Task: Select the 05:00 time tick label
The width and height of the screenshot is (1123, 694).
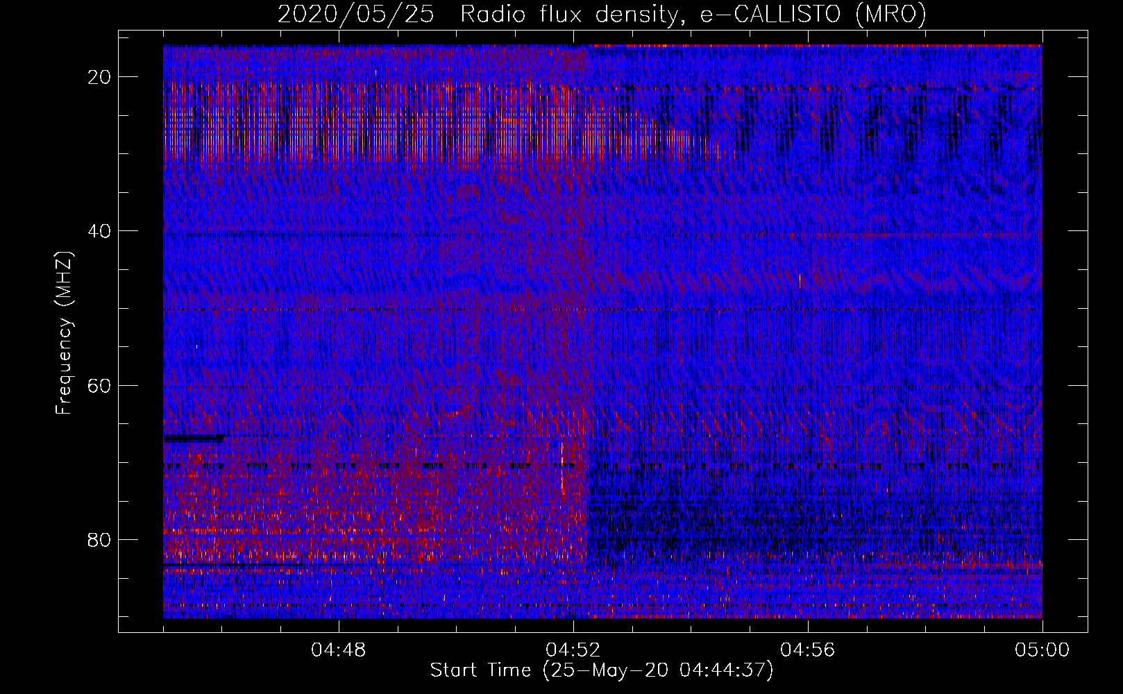Action: 1042,650
